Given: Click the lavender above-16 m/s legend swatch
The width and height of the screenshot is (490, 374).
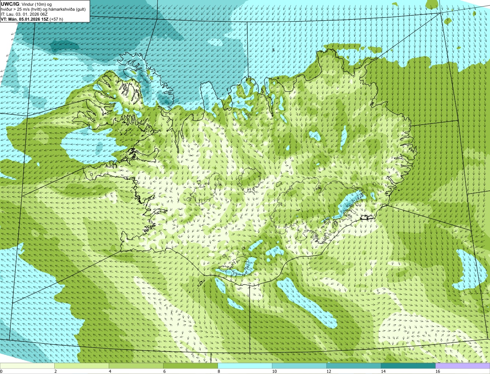Looking at the screenshot, I should (463, 366).
